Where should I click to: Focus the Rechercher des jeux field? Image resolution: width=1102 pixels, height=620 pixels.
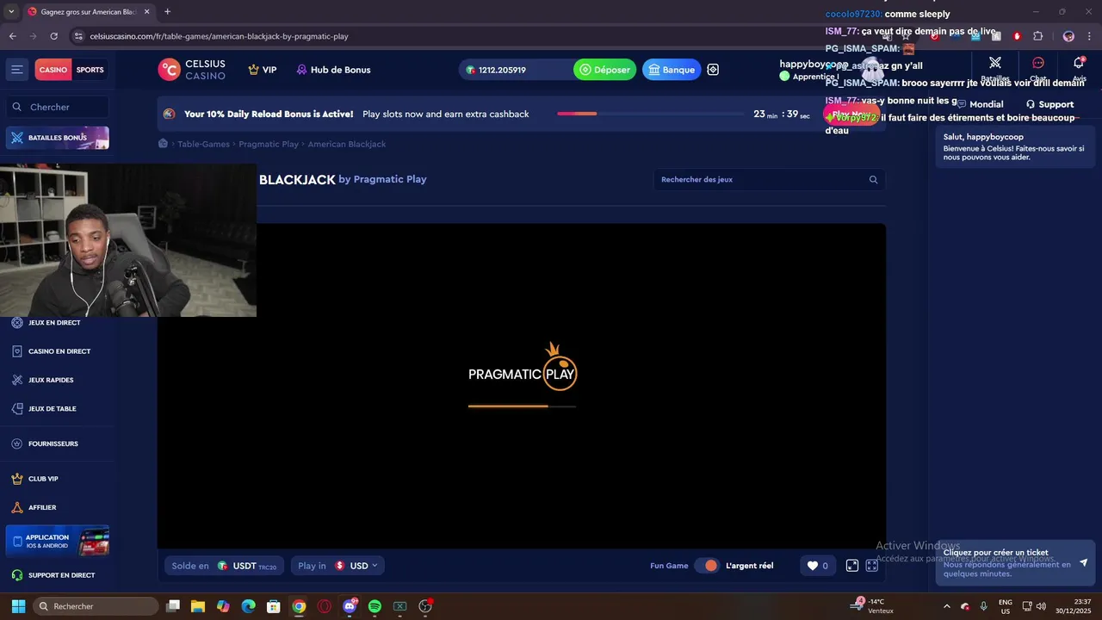(769, 180)
